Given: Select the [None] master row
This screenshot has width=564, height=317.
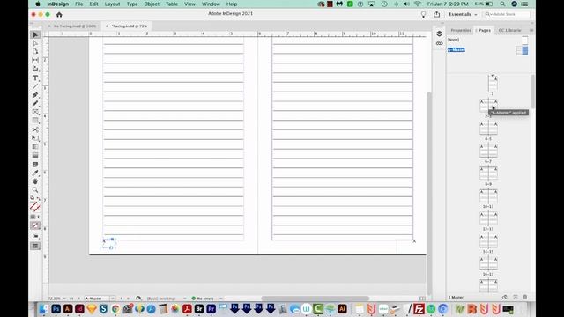Looking at the screenshot, I should (x=488, y=40).
